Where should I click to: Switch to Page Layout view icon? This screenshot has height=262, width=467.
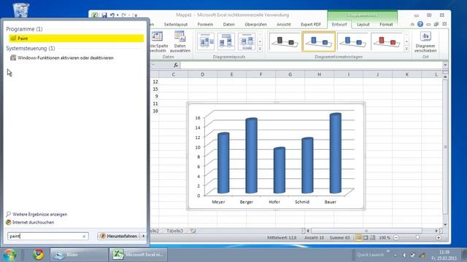click(366, 238)
